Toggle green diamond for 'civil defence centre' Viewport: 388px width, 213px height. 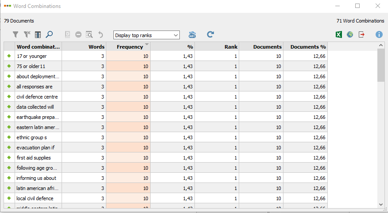tap(9, 96)
